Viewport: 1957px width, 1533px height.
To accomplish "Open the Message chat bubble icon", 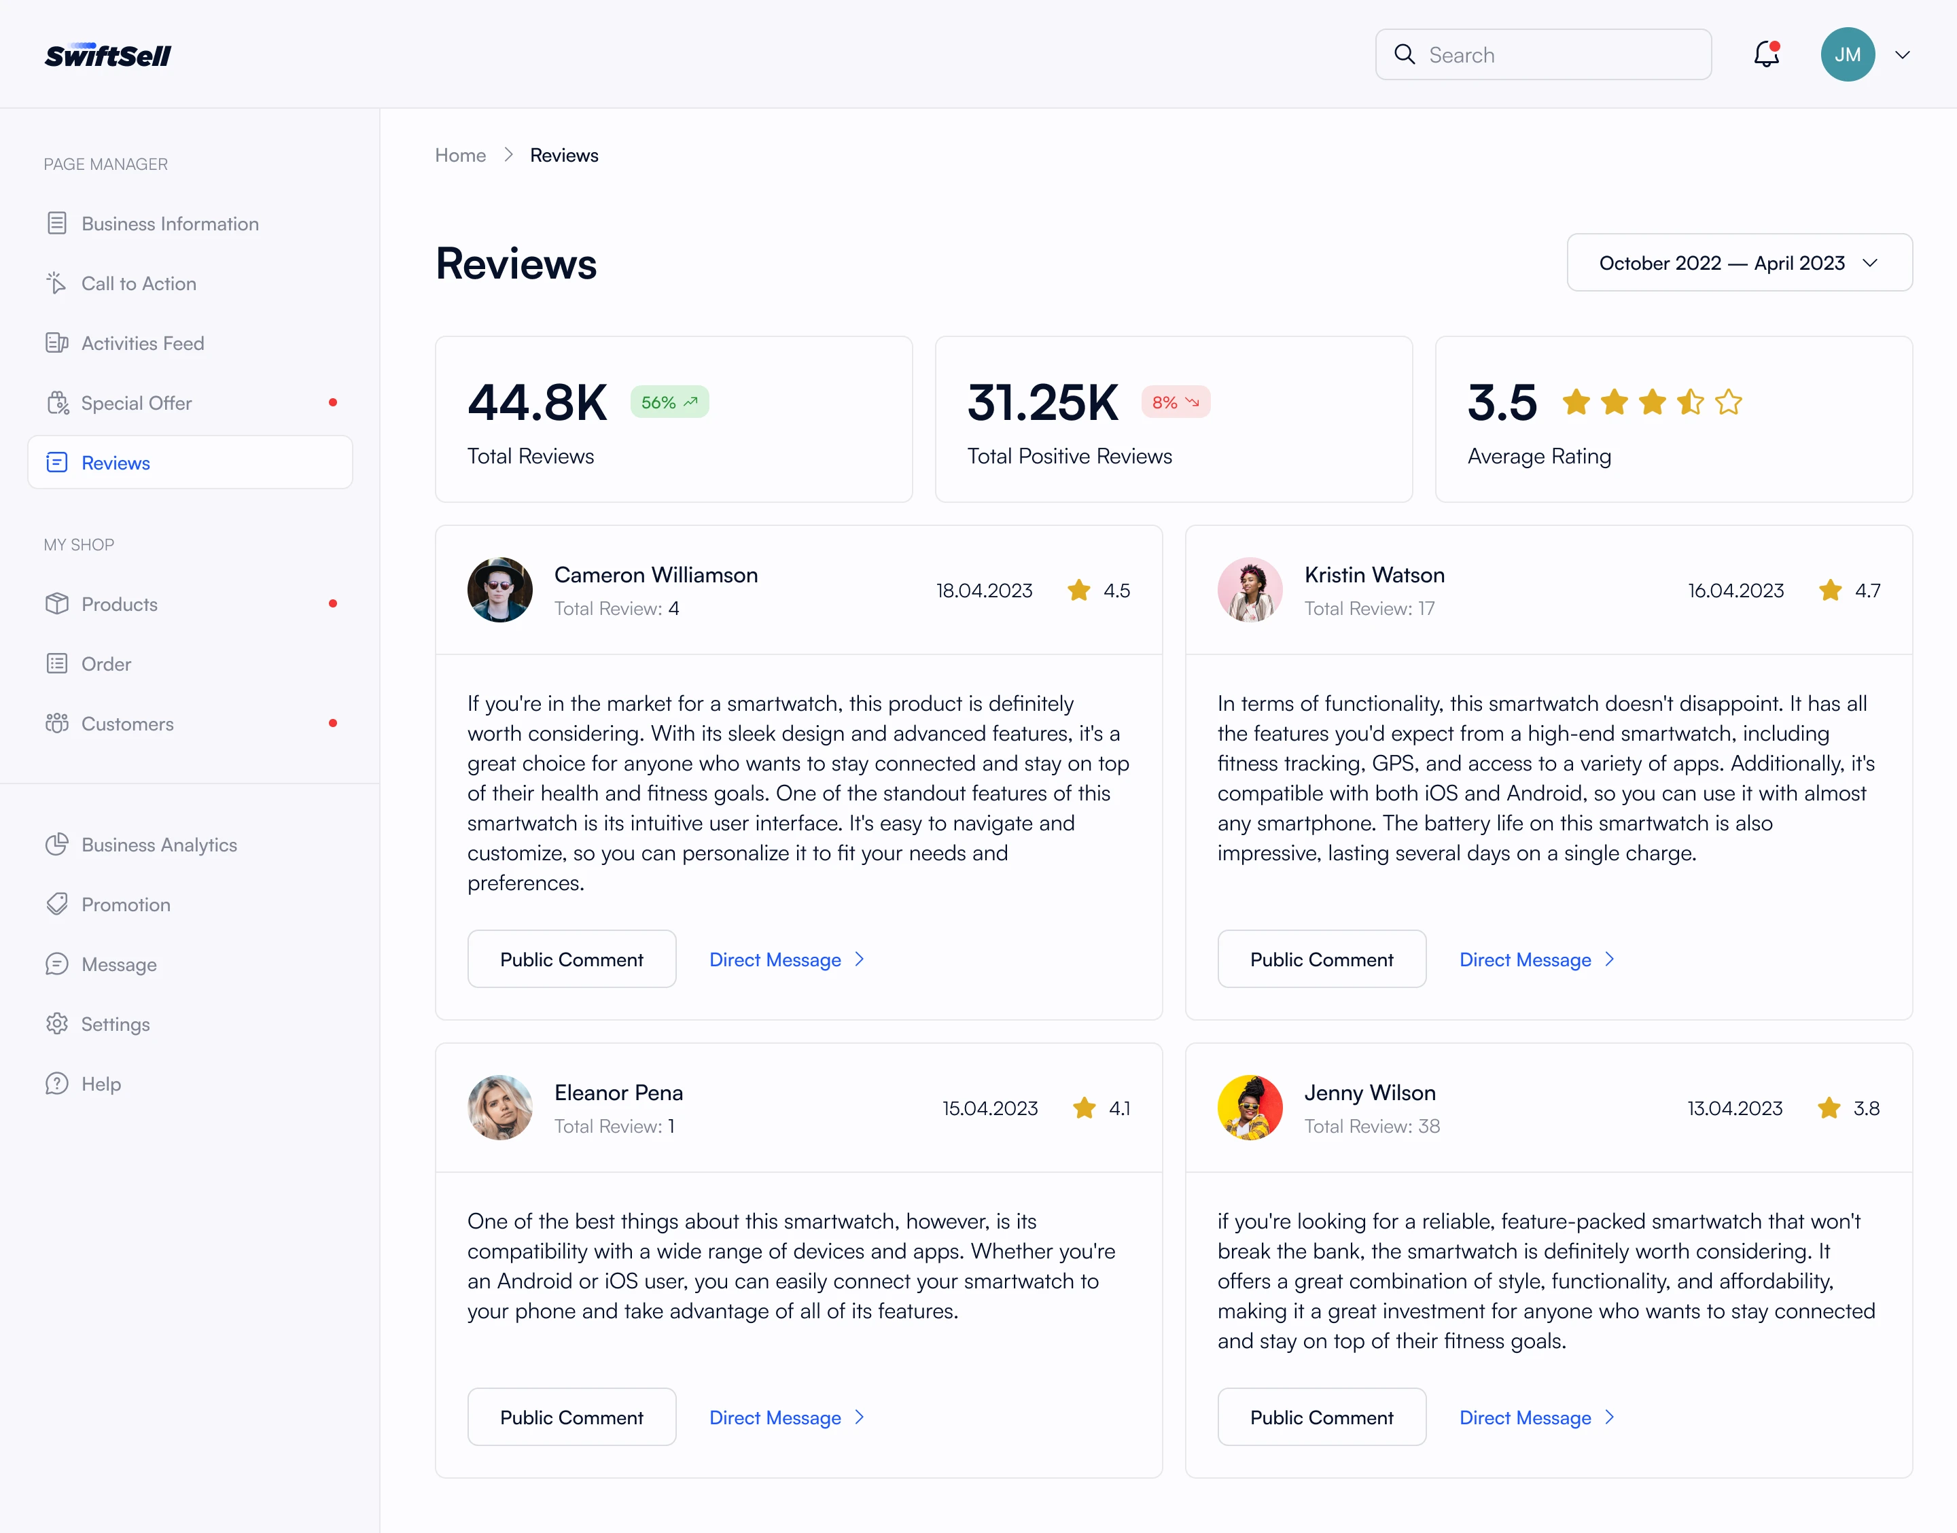I will [x=56, y=964].
